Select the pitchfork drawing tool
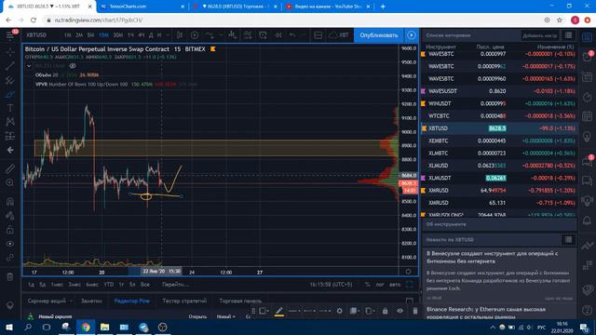 (x=10, y=80)
